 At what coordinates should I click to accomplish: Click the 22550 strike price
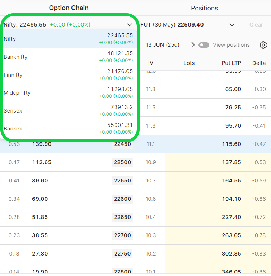pos(122,181)
